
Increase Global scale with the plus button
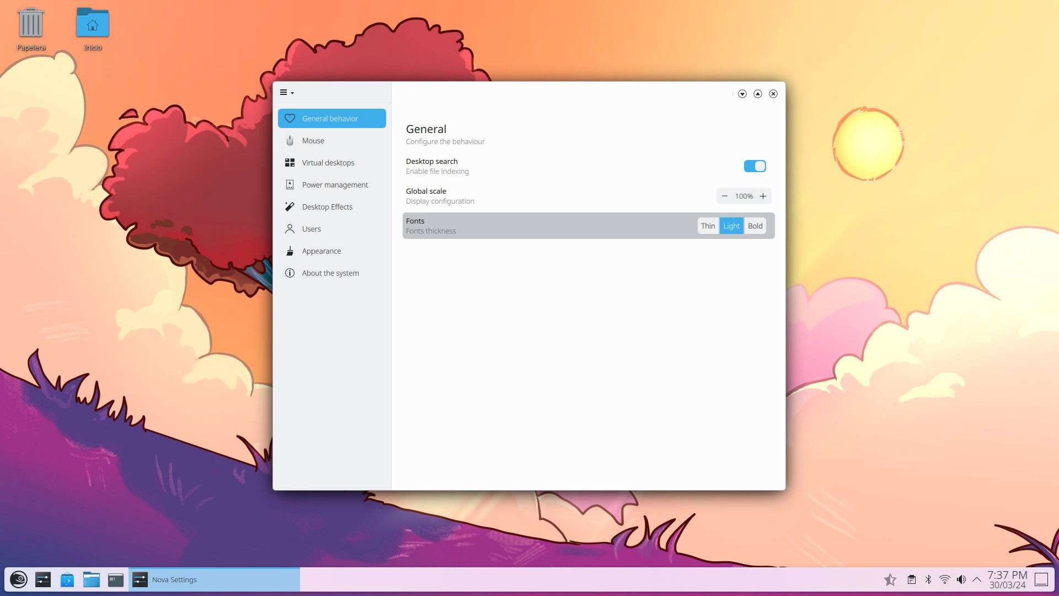click(x=763, y=196)
